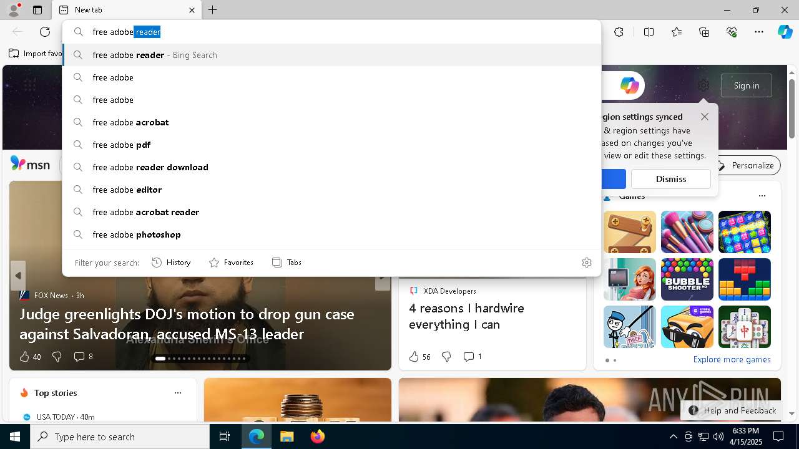The image size is (799, 449).
Task: Read 'Judge greenlights DOJ's motion' headline
Action: pos(187,324)
